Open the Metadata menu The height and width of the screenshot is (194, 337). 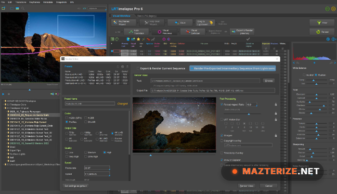(x=48, y=2)
